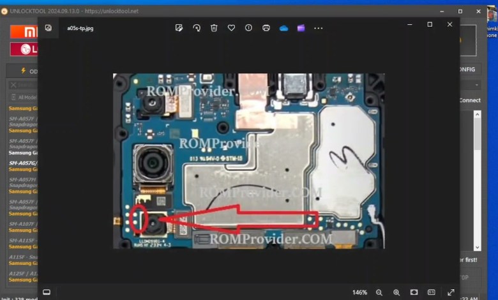Click the UnlockTool title bar logo icon
Viewport: 498px width, 300px height.
pos(4,11)
